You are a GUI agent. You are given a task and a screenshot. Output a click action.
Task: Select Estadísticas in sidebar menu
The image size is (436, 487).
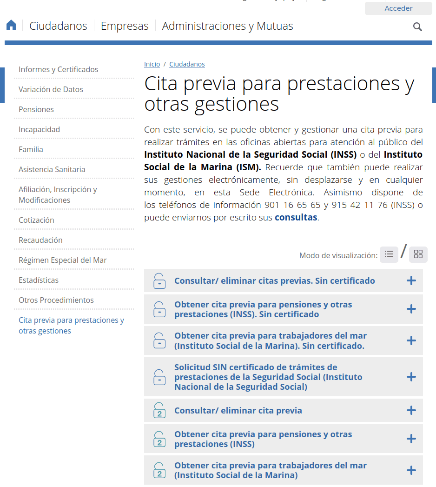click(39, 280)
